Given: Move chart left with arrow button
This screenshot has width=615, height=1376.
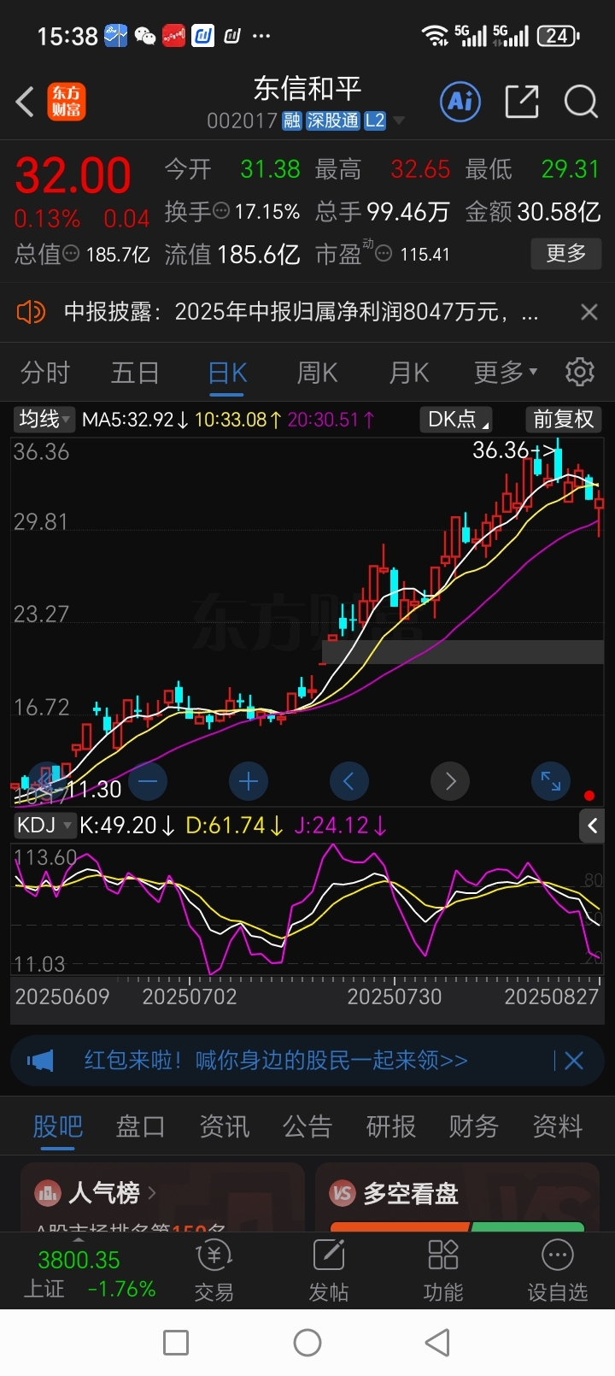Looking at the screenshot, I should 349,780.
